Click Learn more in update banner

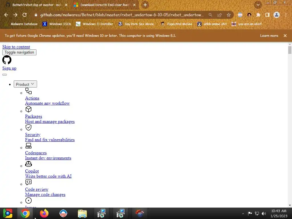pyautogui.click(x=269, y=36)
